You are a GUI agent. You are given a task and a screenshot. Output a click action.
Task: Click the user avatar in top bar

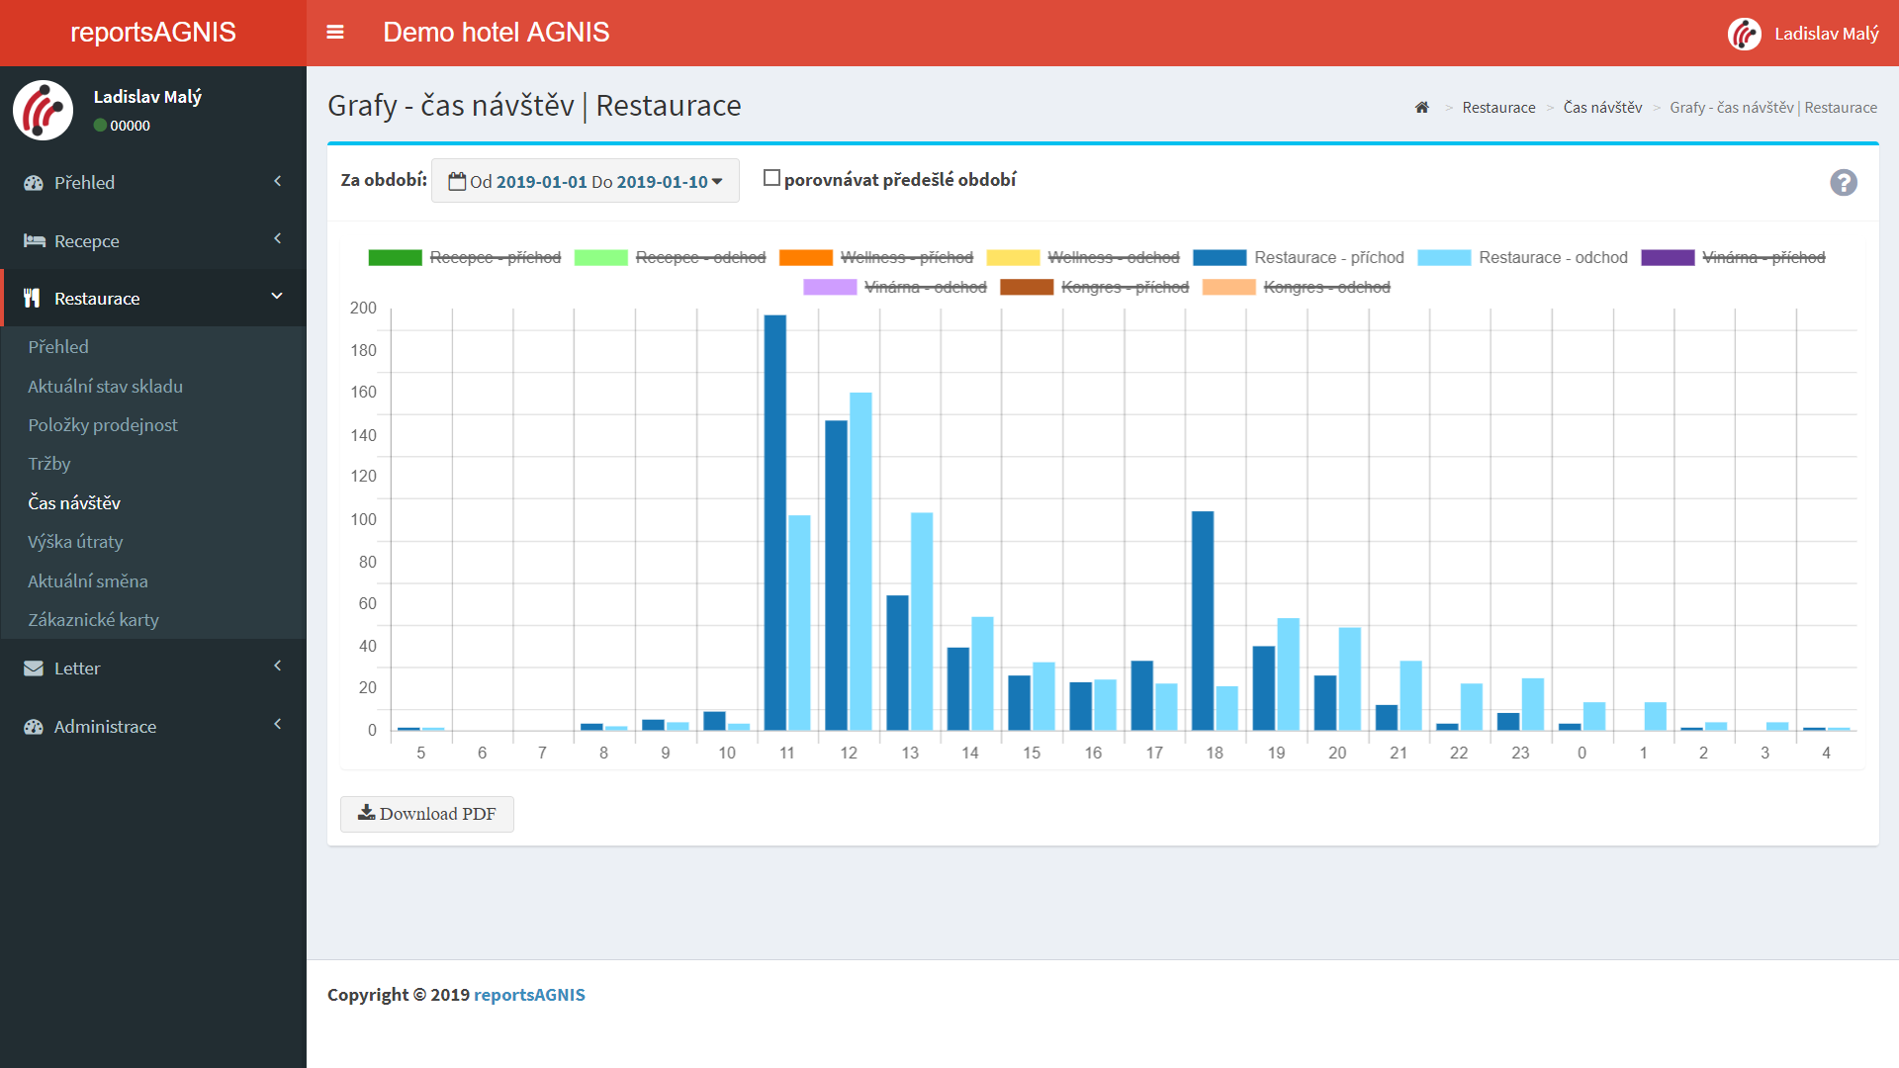1744,34
